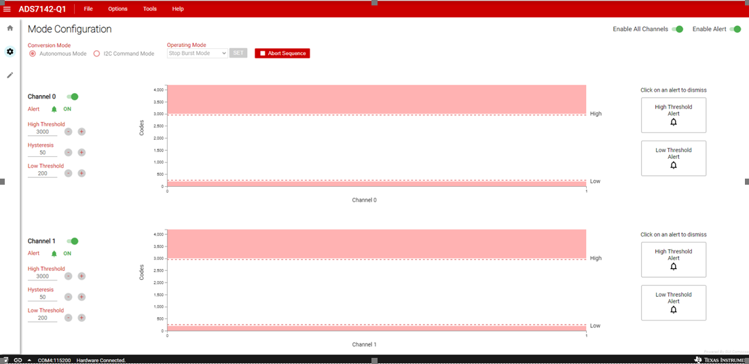749x364 pixels.
Task: Click the Channel 1 alert bell icon
Action: (54, 254)
